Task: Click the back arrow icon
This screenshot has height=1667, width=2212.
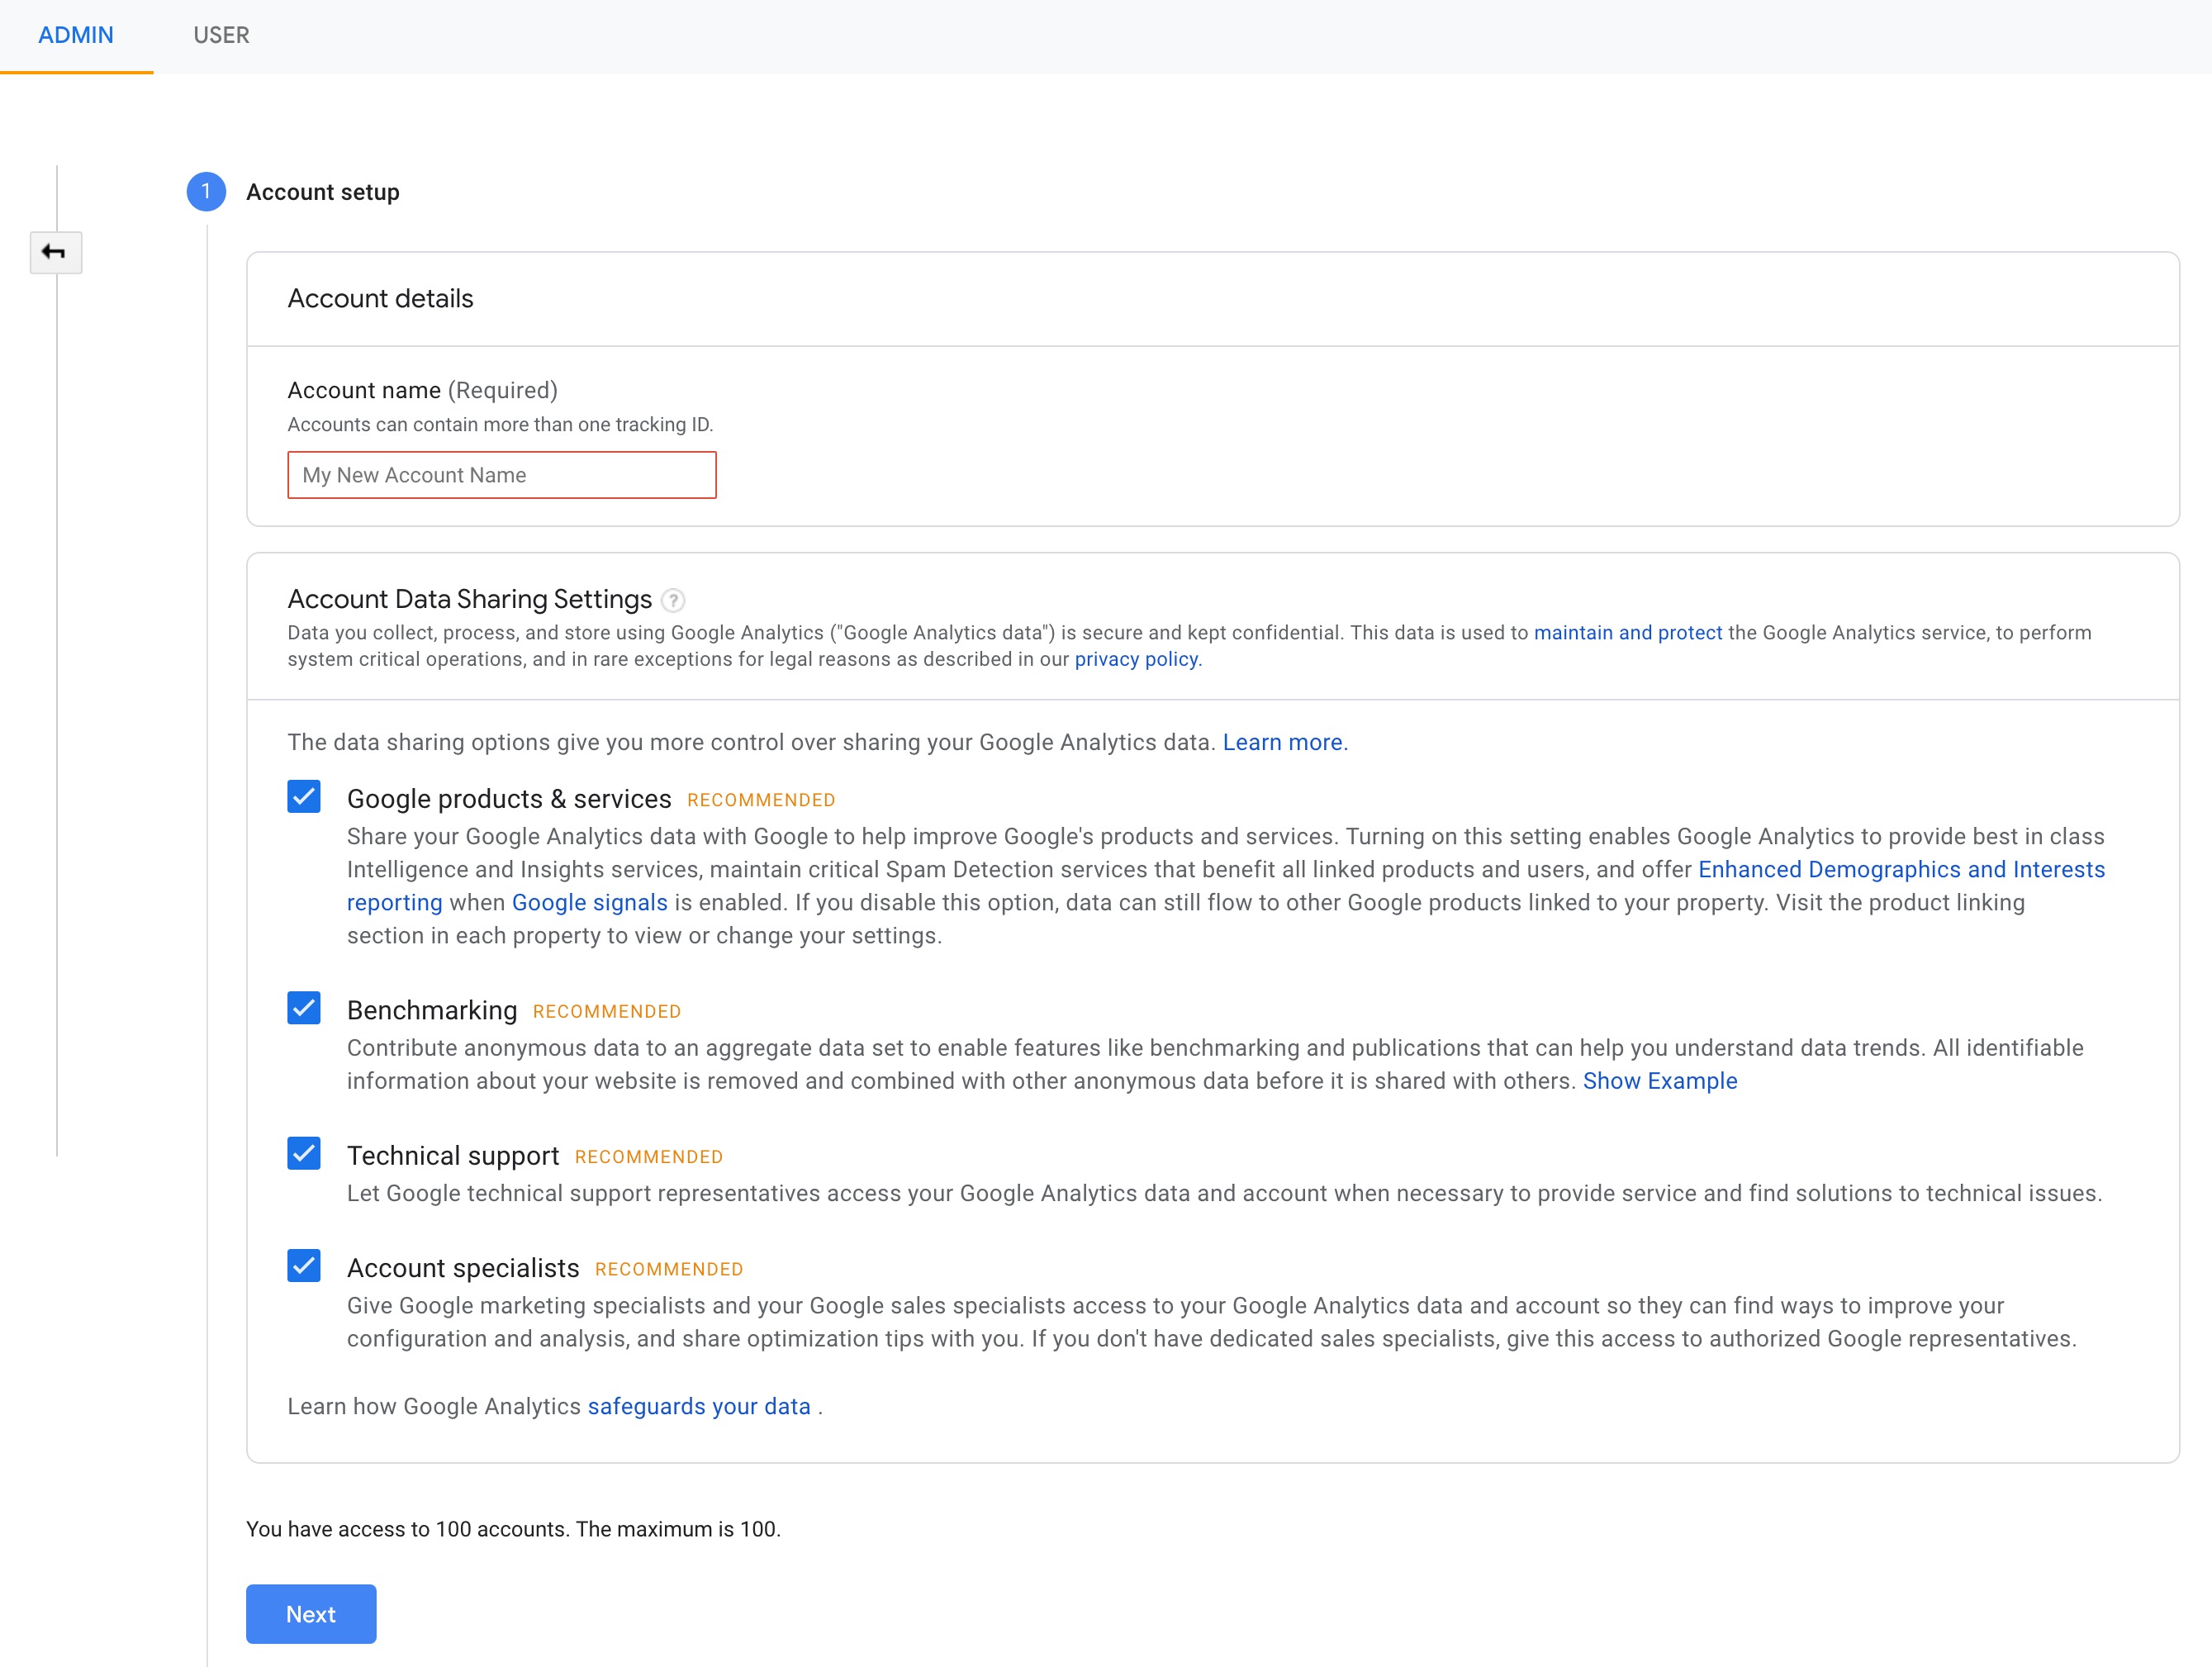Action: pyautogui.click(x=55, y=252)
